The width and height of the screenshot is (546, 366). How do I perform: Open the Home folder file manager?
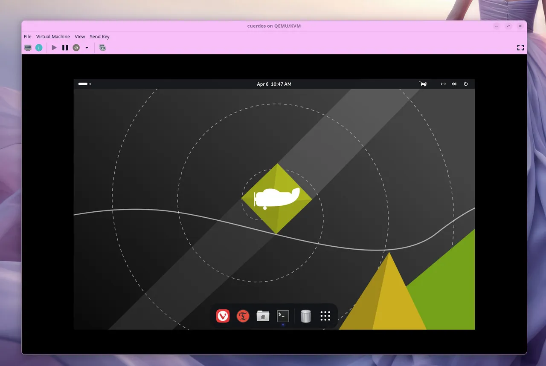point(263,316)
